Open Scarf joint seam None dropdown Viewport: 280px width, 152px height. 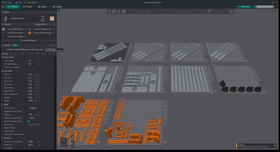[x=34, y=118]
